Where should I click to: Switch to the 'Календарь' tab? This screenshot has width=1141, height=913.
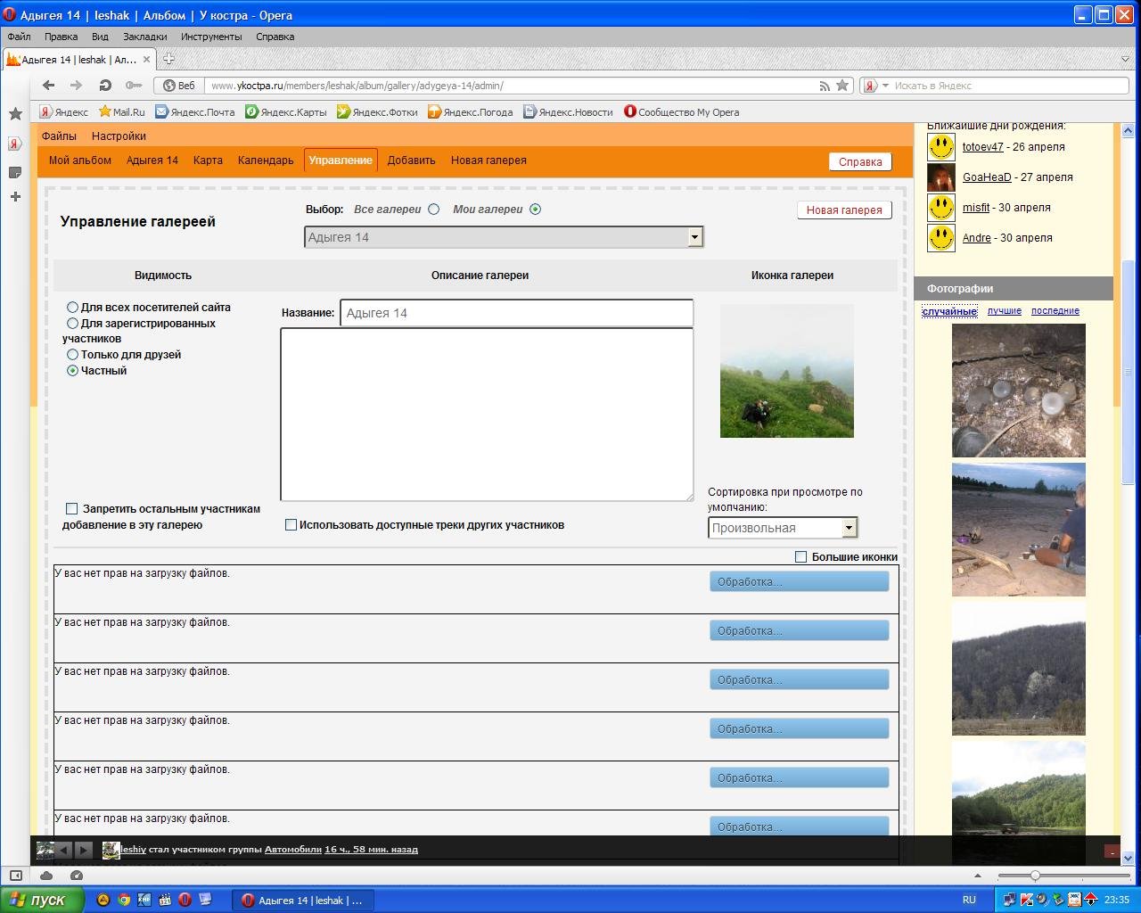point(265,160)
